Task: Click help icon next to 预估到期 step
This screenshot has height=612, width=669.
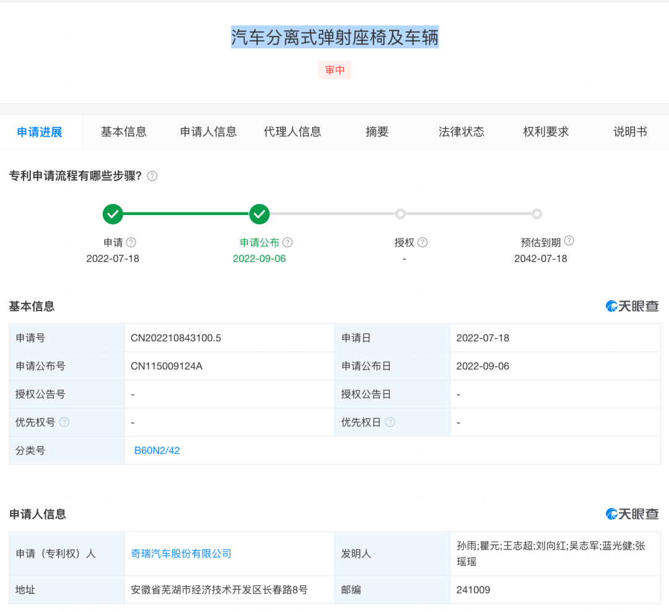Action: pyautogui.click(x=569, y=241)
